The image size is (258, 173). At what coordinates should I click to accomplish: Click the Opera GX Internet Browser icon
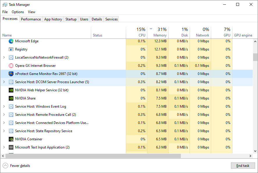tap(11, 66)
